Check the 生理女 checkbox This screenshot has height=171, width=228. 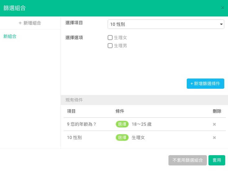[x=110, y=38]
